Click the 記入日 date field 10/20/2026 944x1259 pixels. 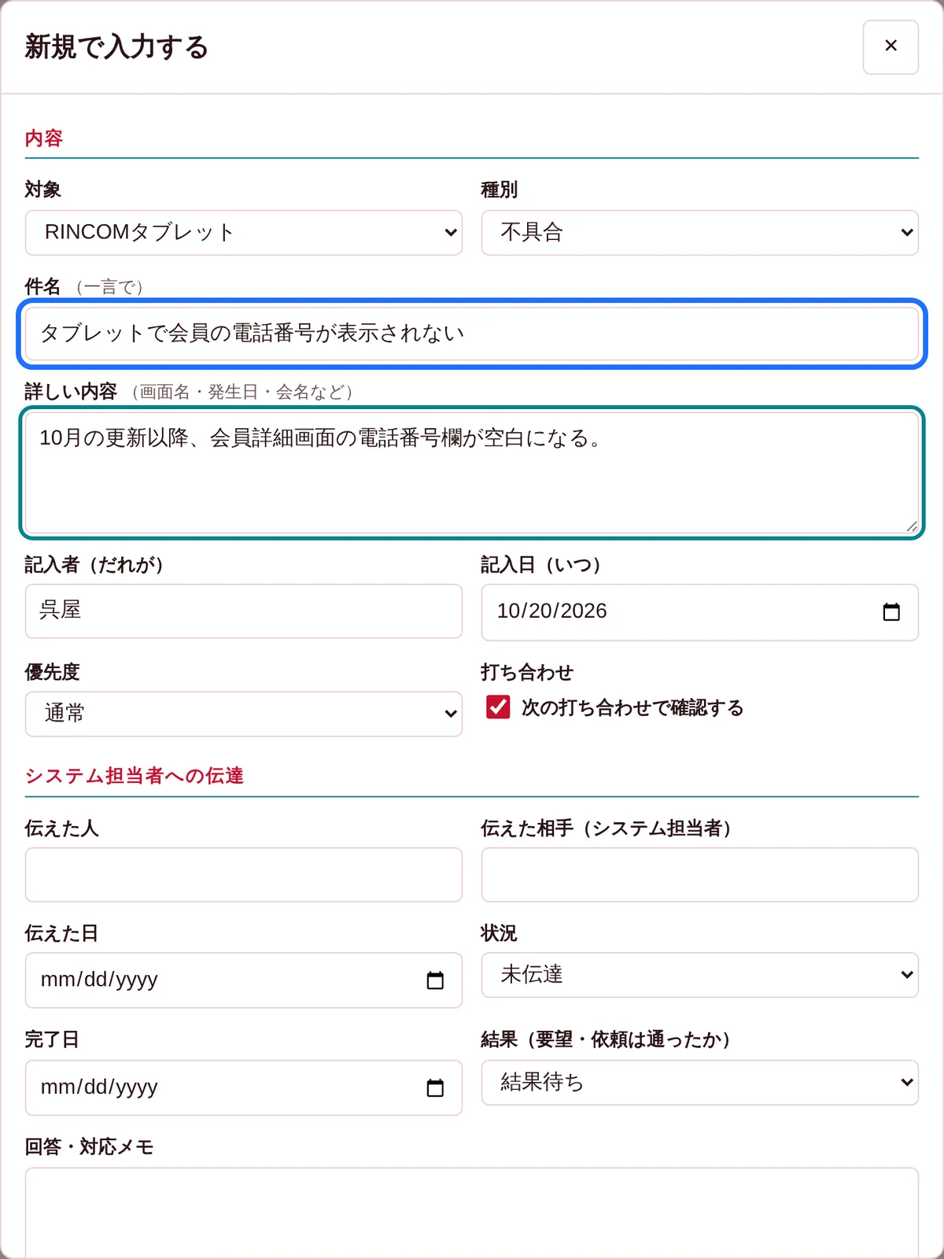point(700,612)
